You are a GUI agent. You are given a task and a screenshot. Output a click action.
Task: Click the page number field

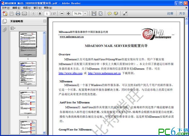click(x=47, y=14)
